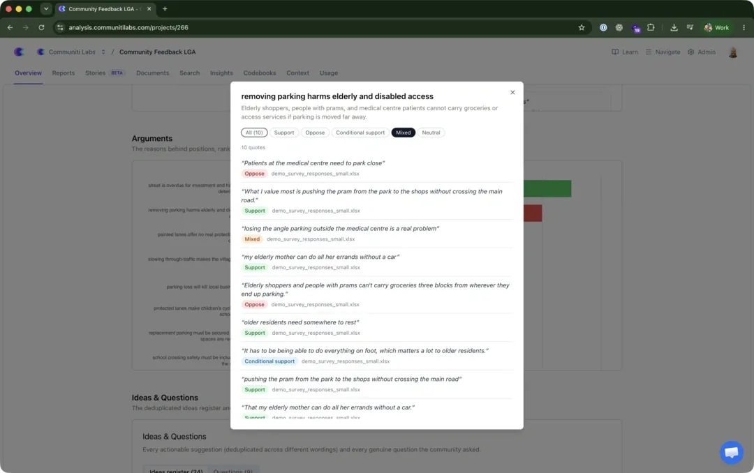This screenshot has height=473, width=754.
Task: Open Admin settings
Action: pos(702,52)
